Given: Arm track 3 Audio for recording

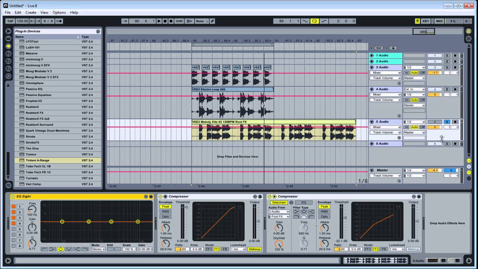Looking at the screenshot, I should pyautogui.click(x=455, y=67).
